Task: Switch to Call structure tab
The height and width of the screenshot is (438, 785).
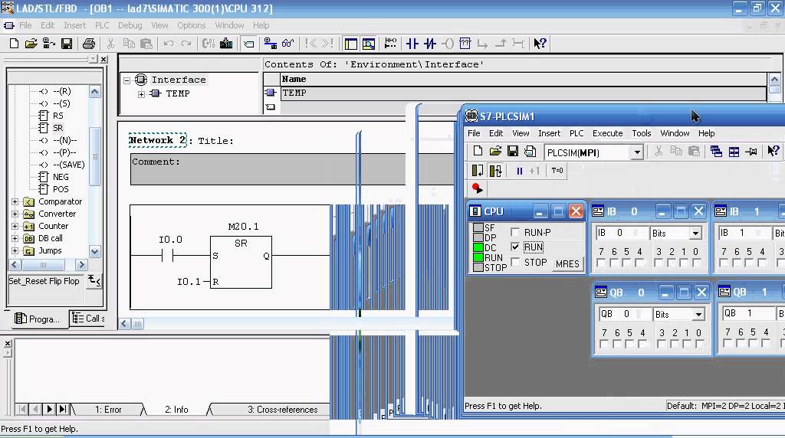Action: point(87,319)
